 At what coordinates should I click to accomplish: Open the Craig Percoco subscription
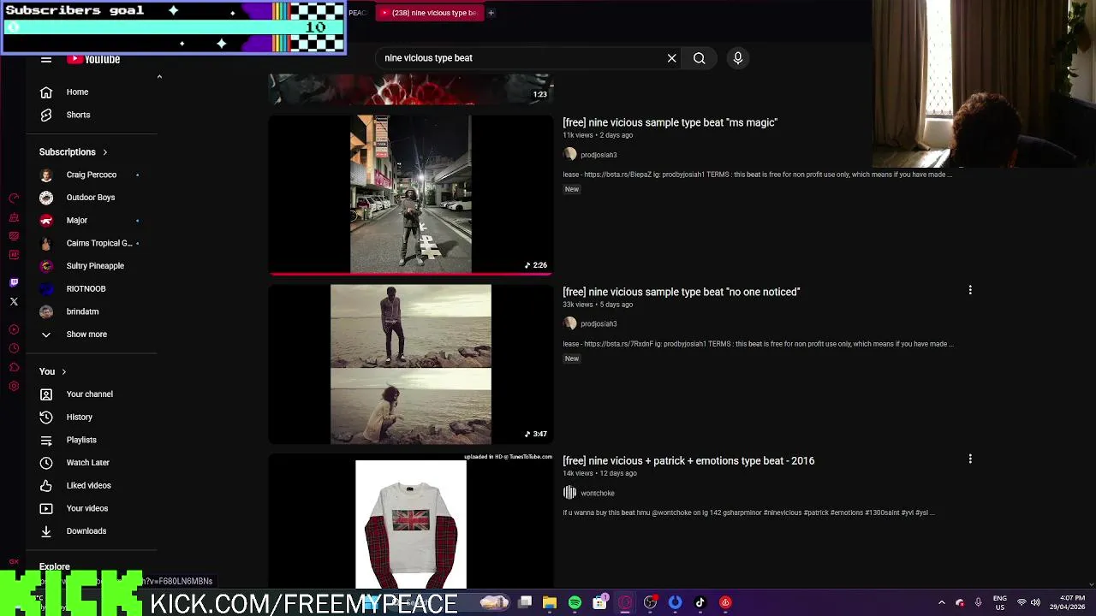coord(92,175)
